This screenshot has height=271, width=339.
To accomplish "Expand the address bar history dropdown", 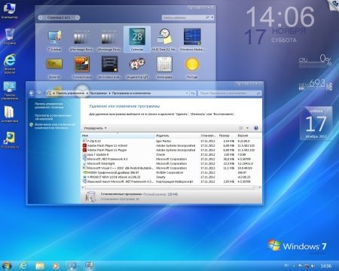I will (x=187, y=93).
